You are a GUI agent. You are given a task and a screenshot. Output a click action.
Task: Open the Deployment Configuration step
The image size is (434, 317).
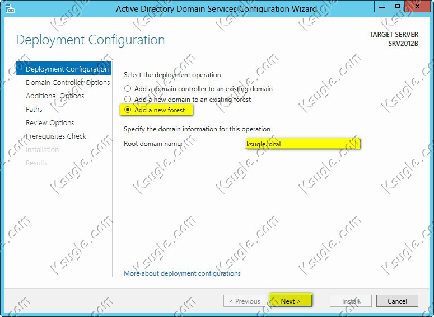(x=64, y=69)
